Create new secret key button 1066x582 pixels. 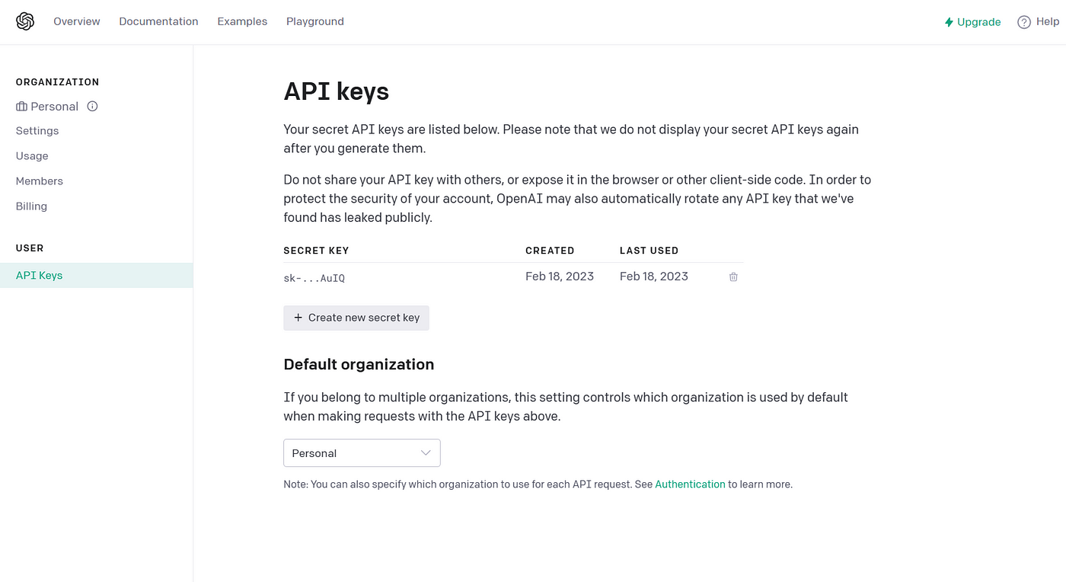click(356, 318)
